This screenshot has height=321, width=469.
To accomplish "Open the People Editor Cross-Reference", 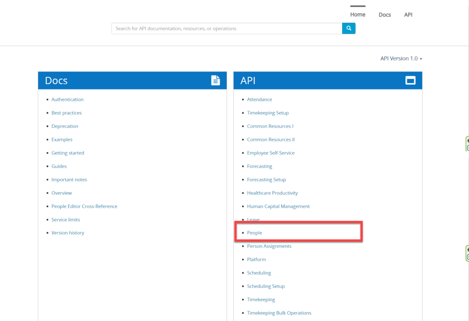I will click(x=84, y=206).
